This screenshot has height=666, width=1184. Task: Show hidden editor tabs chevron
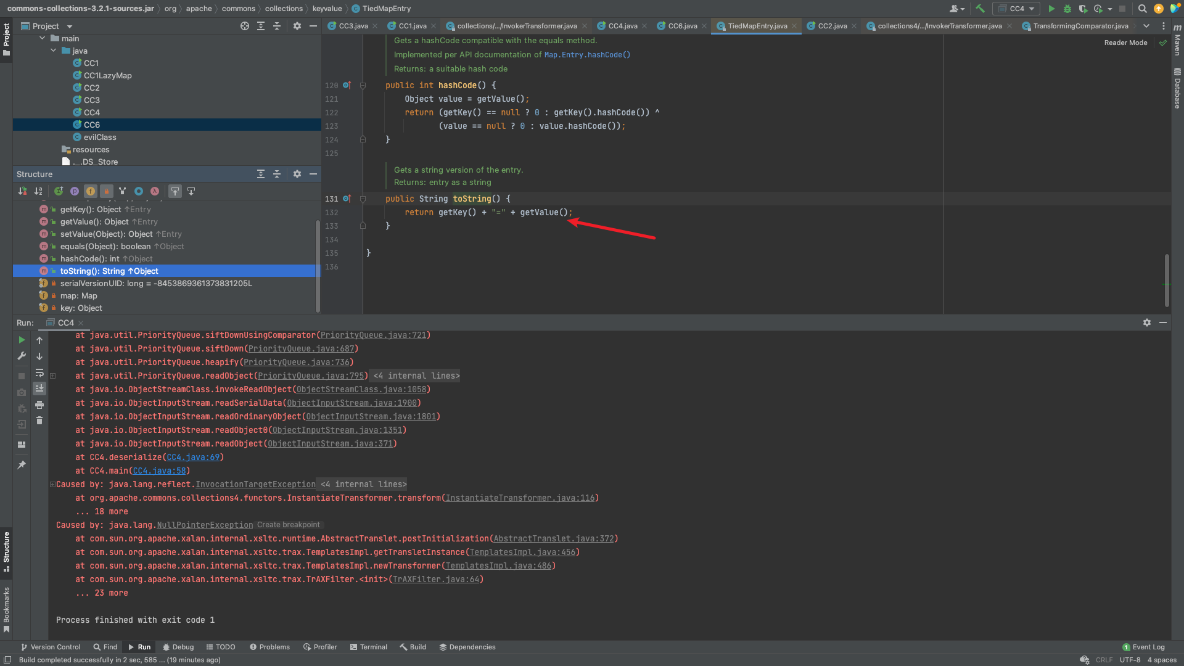(x=1146, y=26)
